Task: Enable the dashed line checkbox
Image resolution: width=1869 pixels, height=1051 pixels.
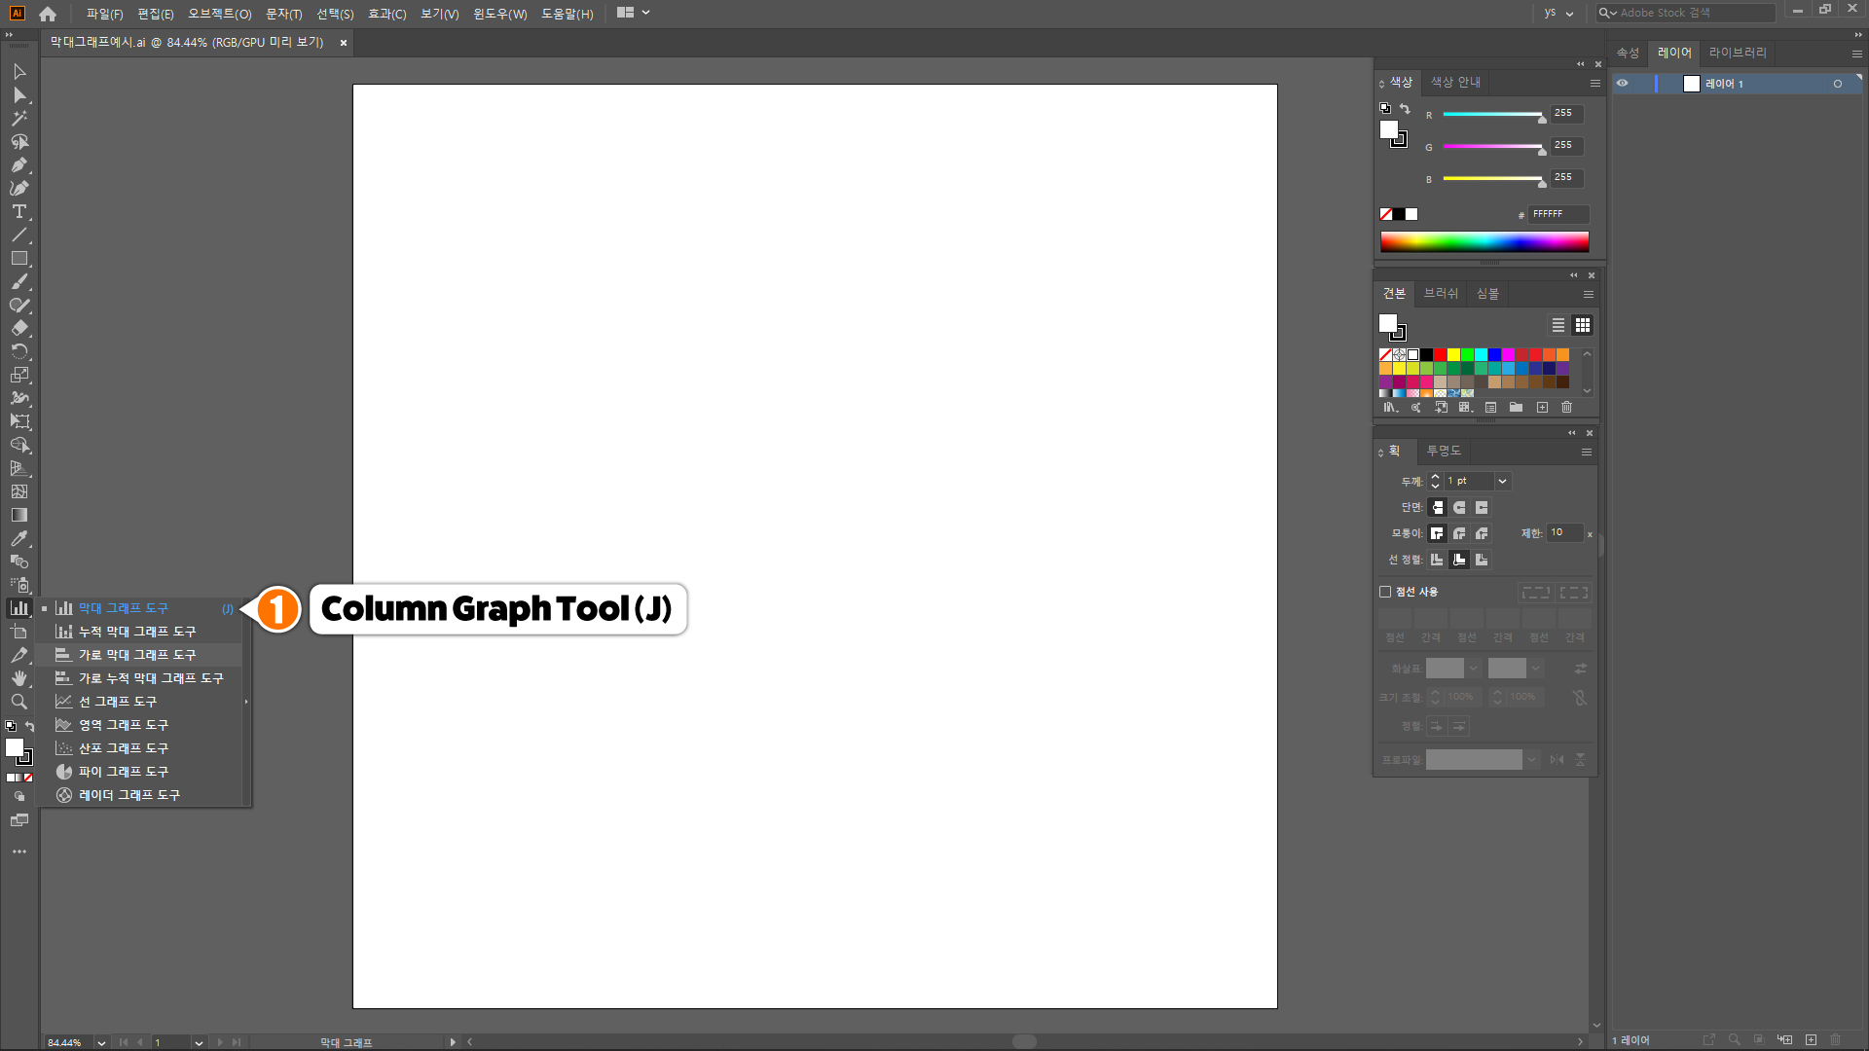Action: coord(1385,592)
